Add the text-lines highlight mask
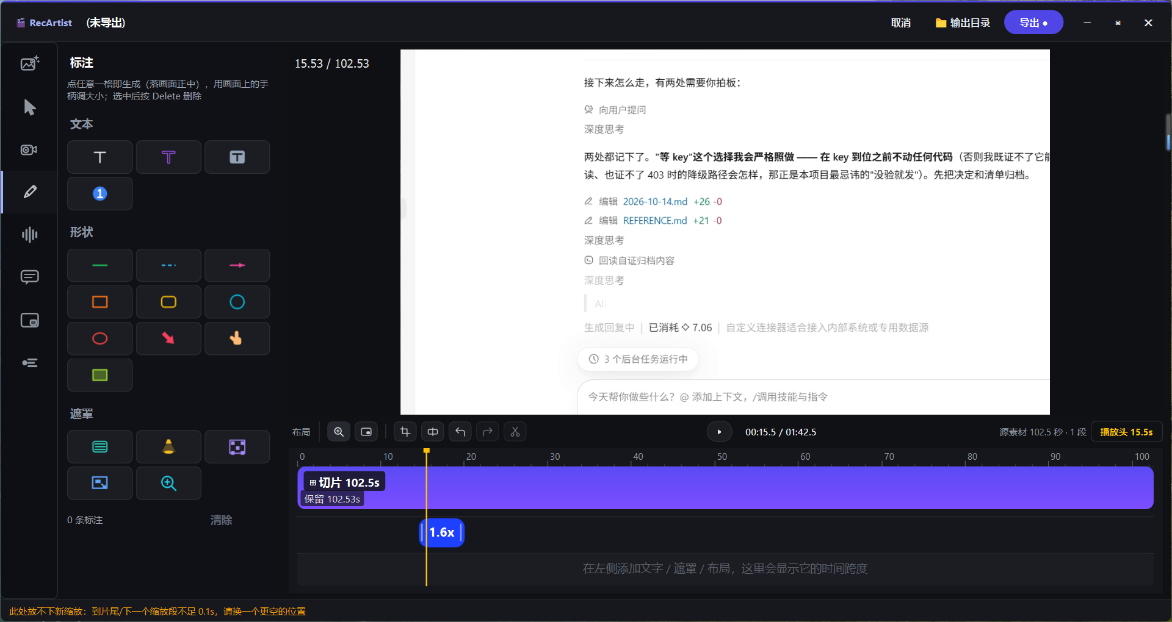Screen dimensions: 1172x622 tap(100, 447)
